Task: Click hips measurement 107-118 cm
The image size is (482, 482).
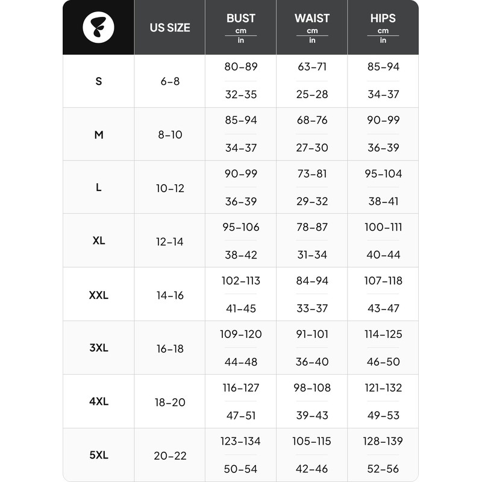Action: click(x=383, y=281)
